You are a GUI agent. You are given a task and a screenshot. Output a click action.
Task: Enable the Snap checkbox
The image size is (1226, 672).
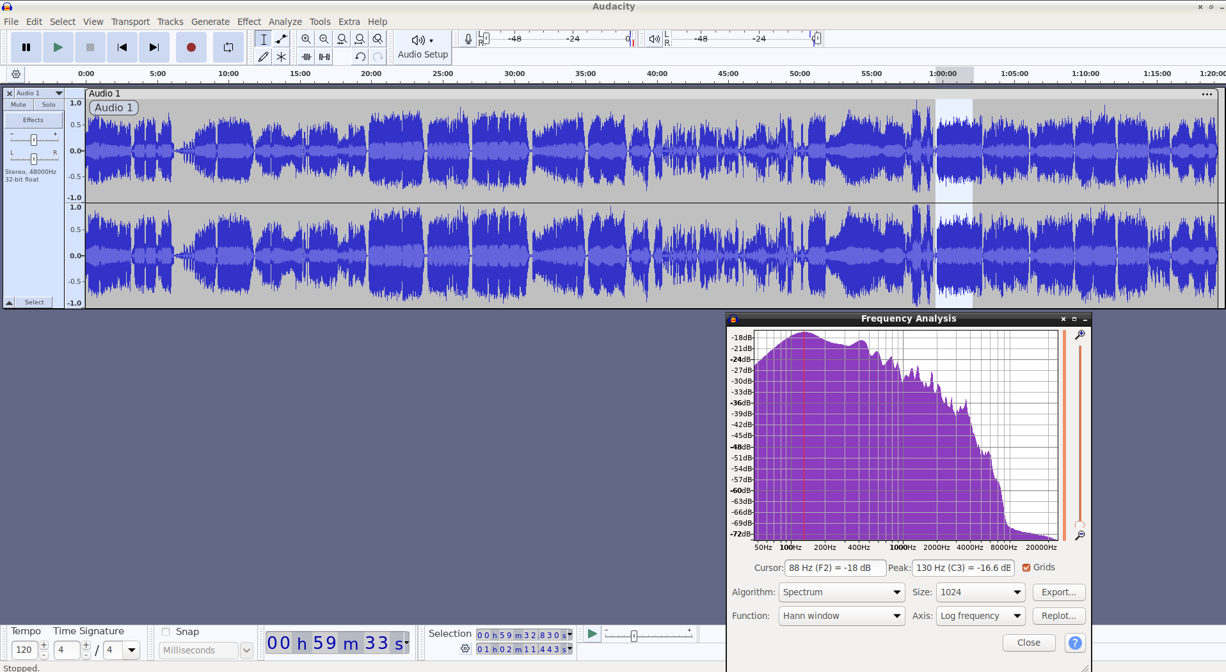[166, 632]
